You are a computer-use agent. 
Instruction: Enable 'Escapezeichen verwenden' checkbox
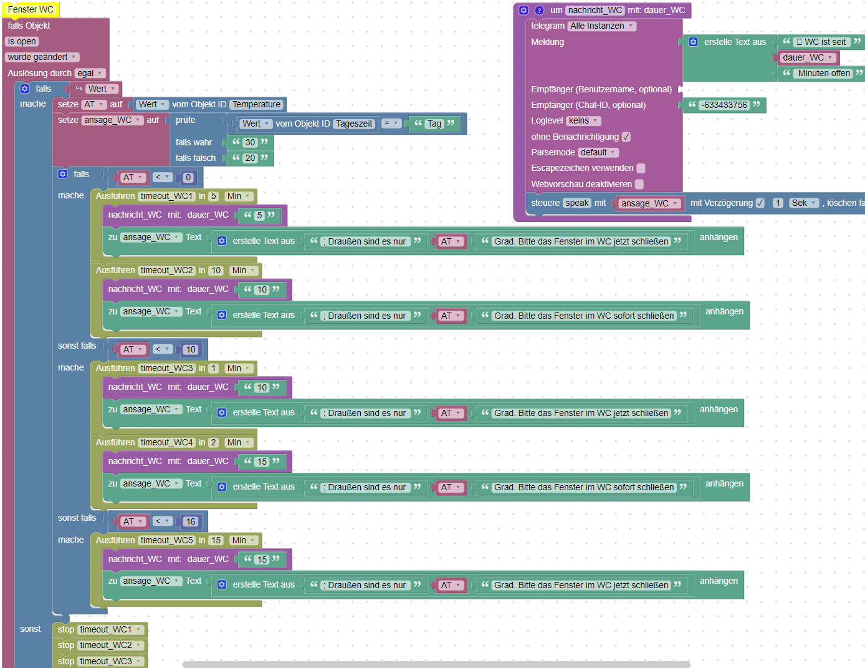641,168
